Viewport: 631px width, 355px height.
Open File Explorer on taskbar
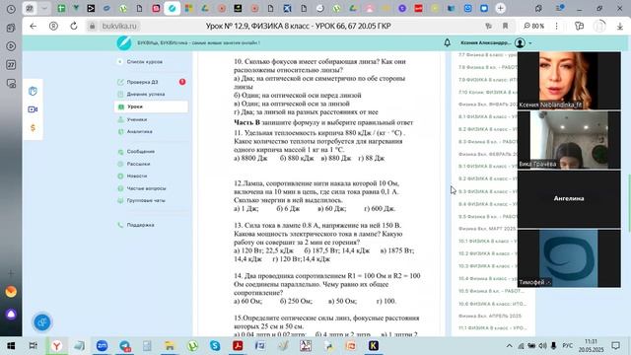170,346
